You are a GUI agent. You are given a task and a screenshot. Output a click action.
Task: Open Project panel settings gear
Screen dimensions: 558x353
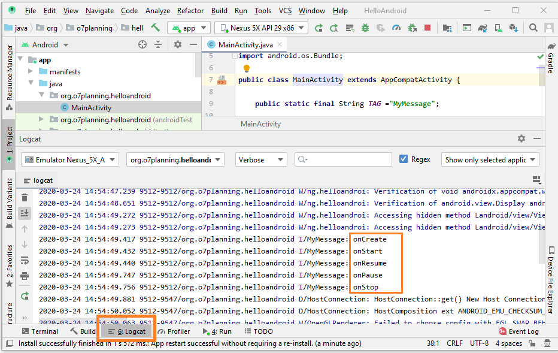[178, 44]
